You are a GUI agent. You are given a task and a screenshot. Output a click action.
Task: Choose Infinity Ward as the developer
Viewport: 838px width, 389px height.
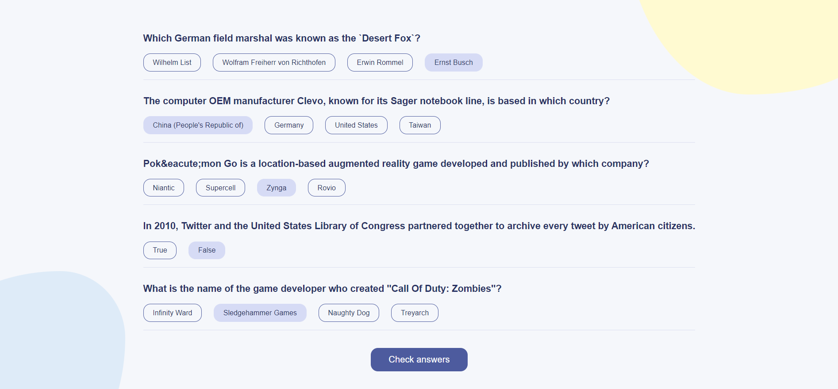click(x=173, y=313)
